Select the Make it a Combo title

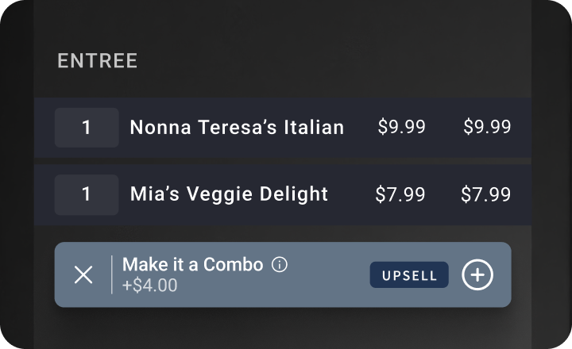point(192,264)
